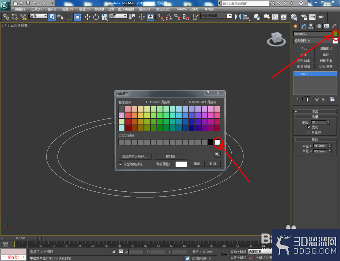Screen dimensions: 340x261
Task: Pick the black custom color swatch
Action: [x=210, y=142]
